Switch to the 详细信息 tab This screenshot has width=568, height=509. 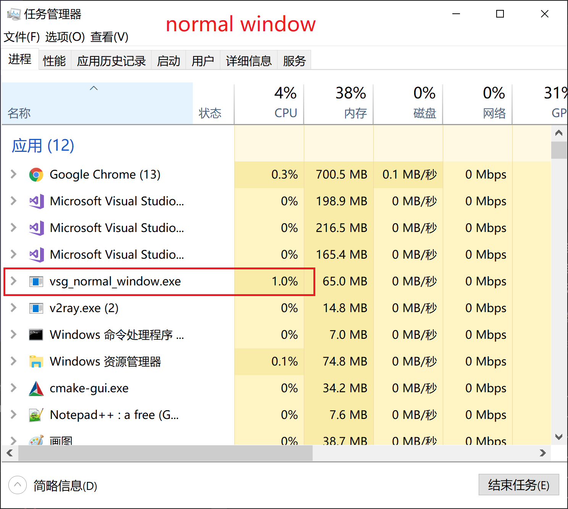pos(248,60)
